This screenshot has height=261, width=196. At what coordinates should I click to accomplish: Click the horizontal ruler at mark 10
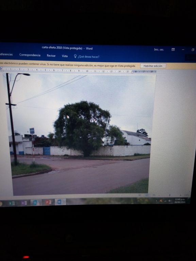pyautogui.click(x=87, y=71)
